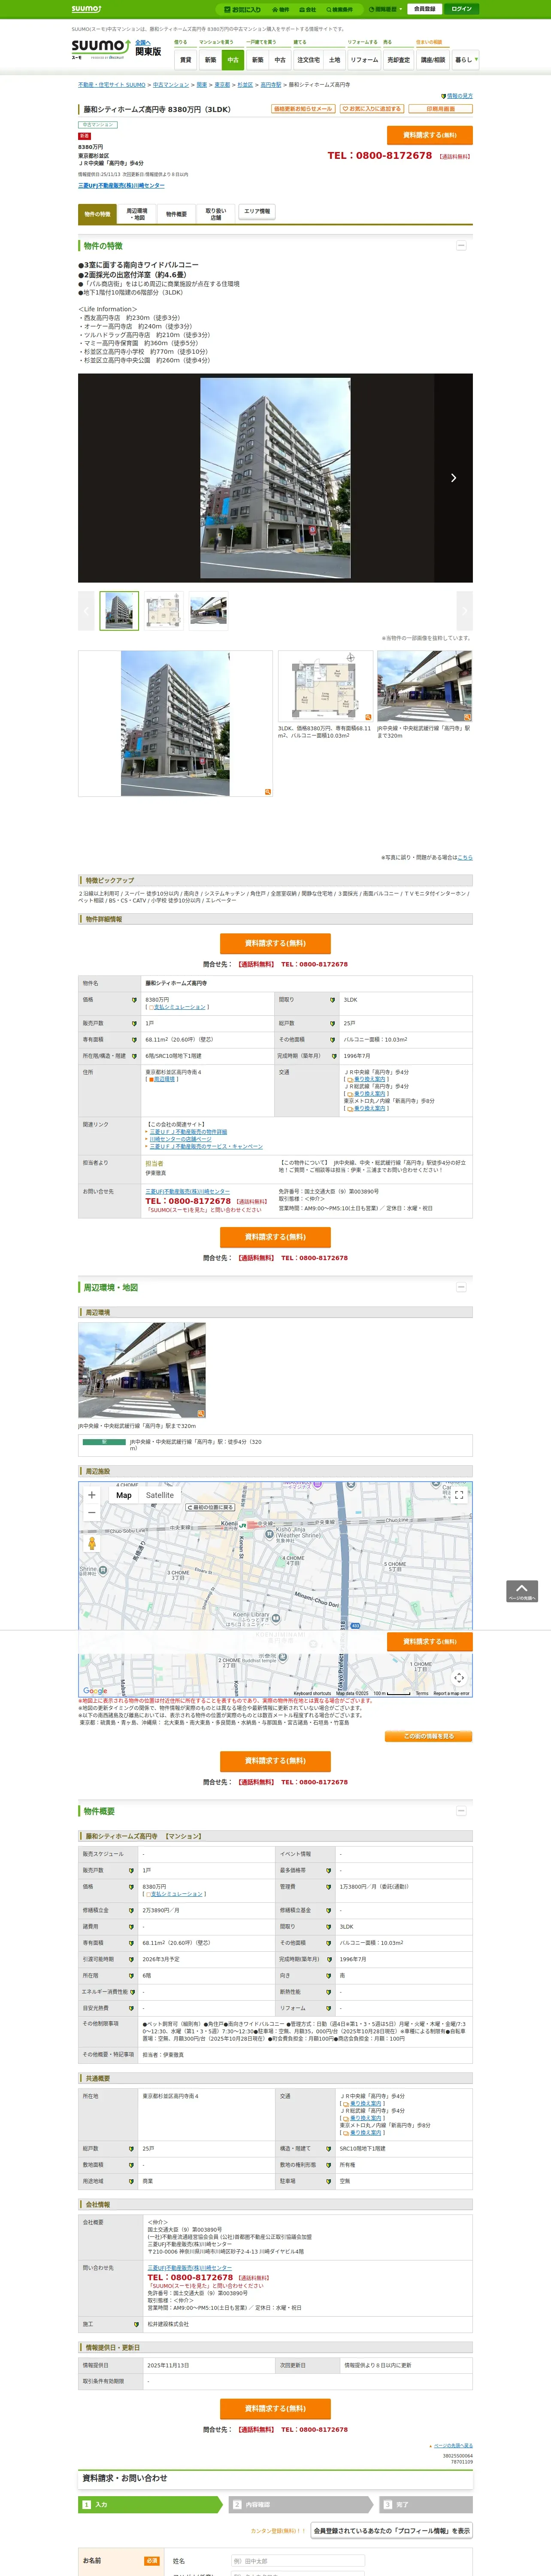Click the 間取り help icon in details table
Image resolution: width=551 pixels, height=2576 pixels.
[332, 1000]
